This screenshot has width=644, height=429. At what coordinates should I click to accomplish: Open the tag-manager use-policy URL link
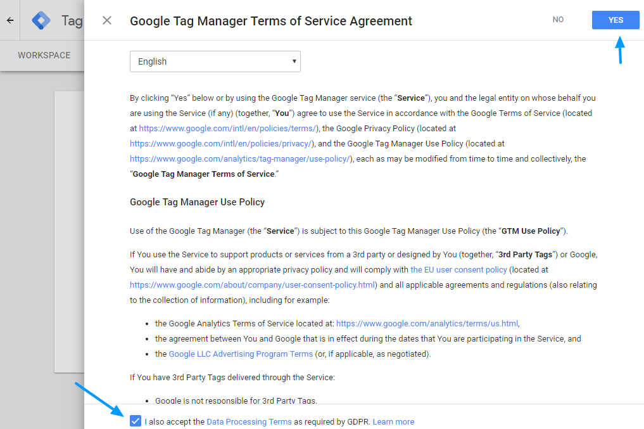point(240,159)
